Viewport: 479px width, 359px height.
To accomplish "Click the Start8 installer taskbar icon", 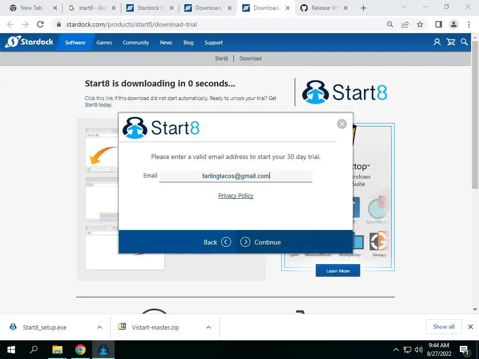I will click(x=103, y=350).
